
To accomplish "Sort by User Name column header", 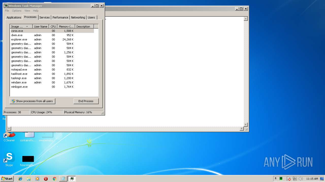I will coord(41,27).
